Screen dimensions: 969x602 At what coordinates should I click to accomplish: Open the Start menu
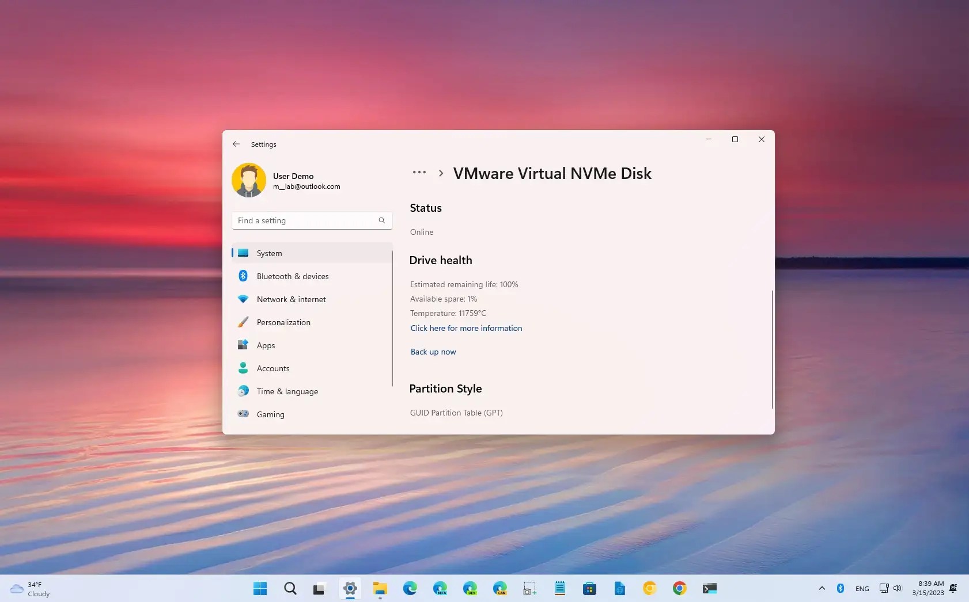(260, 588)
